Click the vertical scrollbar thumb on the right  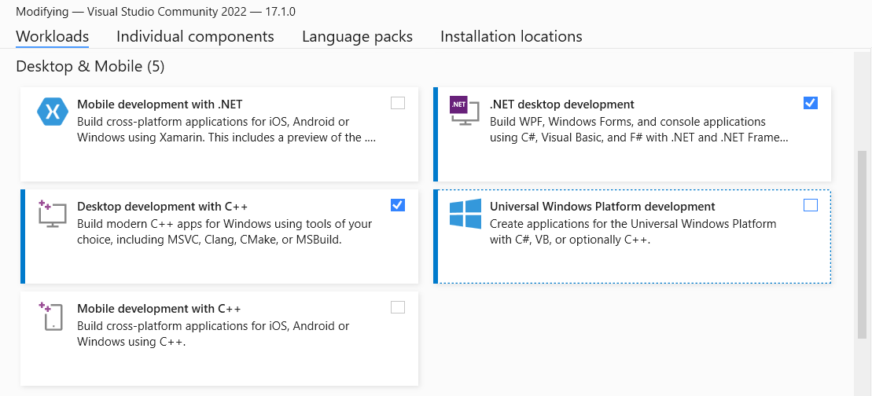(863, 244)
